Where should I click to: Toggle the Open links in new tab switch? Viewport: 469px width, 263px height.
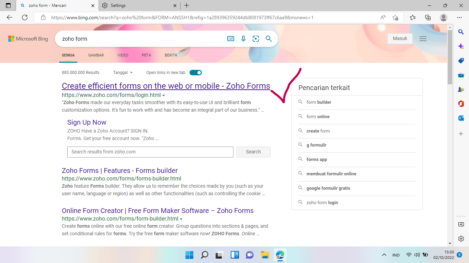click(x=196, y=73)
